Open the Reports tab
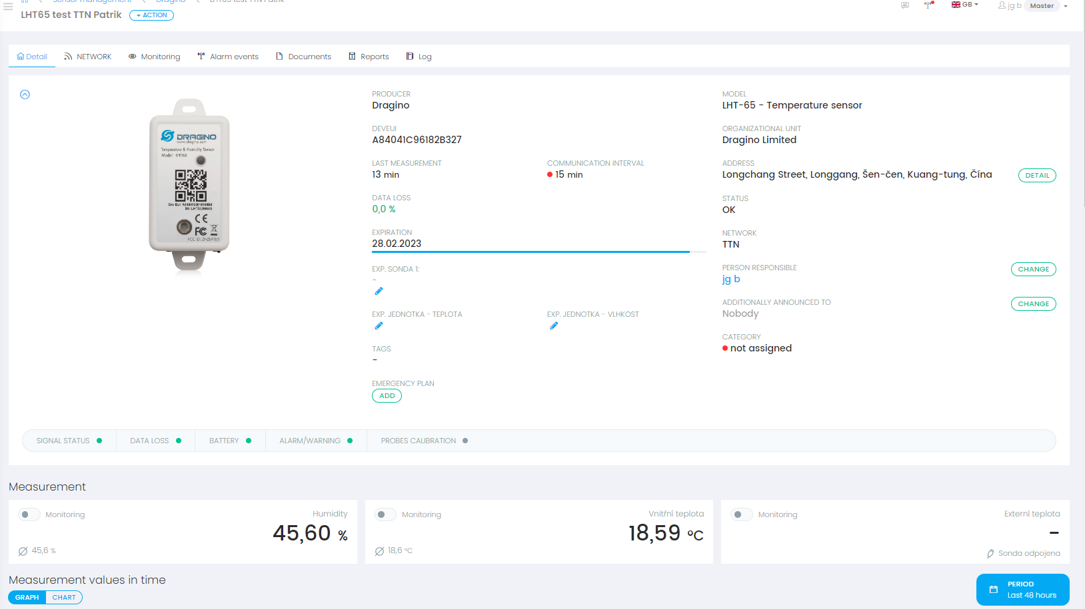 click(x=369, y=57)
